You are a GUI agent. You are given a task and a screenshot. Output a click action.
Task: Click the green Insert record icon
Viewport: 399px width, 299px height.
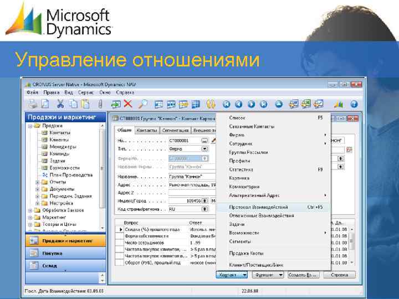point(116,104)
